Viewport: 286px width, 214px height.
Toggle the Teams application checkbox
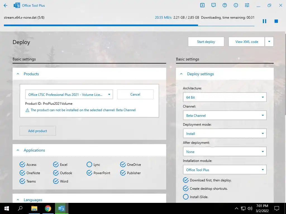tap(22, 181)
